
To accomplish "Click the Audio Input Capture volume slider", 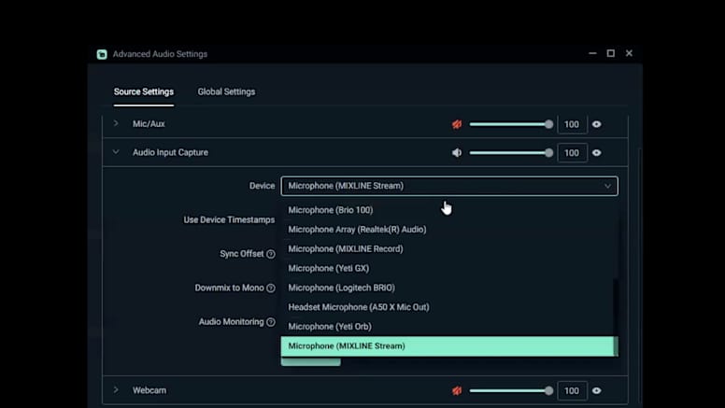I will pos(511,153).
